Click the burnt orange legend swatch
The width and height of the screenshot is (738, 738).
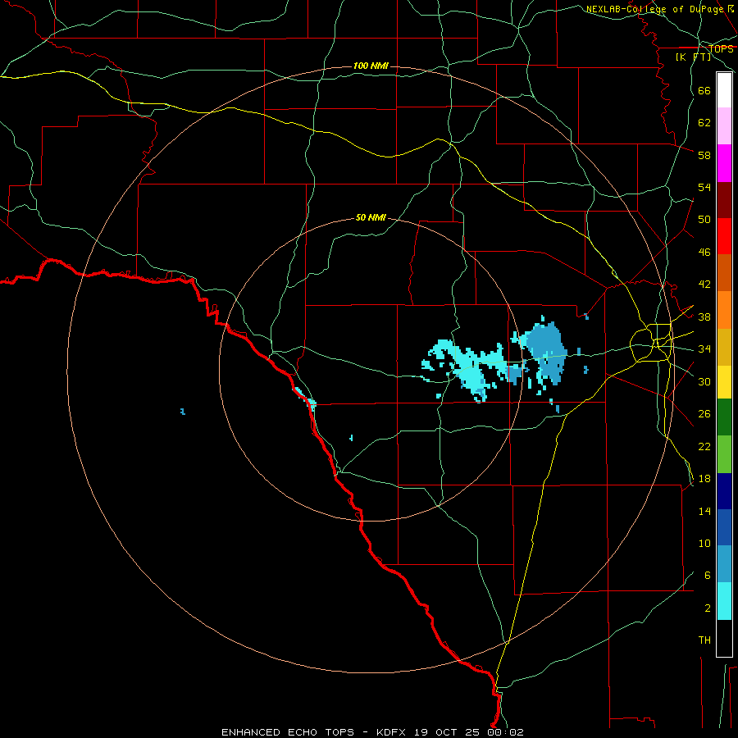pyautogui.click(x=724, y=272)
